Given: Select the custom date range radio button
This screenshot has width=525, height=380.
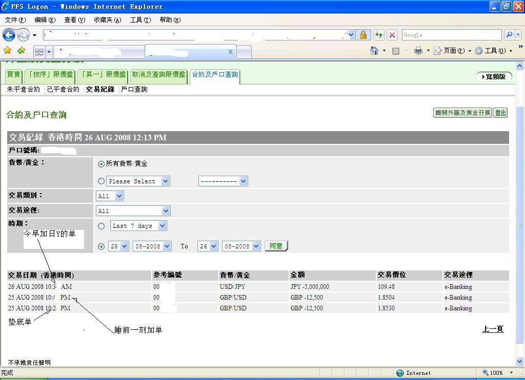Looking at the screenshot, I should 101,246.
